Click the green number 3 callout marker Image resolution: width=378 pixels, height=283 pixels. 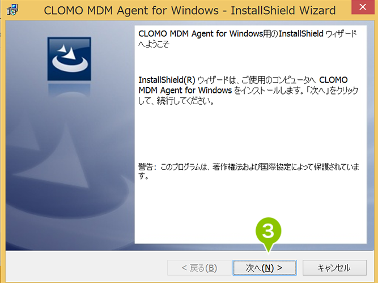tap(268, 232)
